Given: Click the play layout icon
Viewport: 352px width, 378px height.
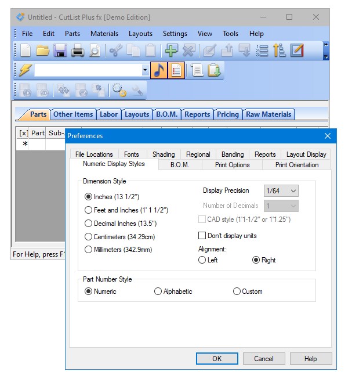Looking at the screenshot, I should 26,91.
